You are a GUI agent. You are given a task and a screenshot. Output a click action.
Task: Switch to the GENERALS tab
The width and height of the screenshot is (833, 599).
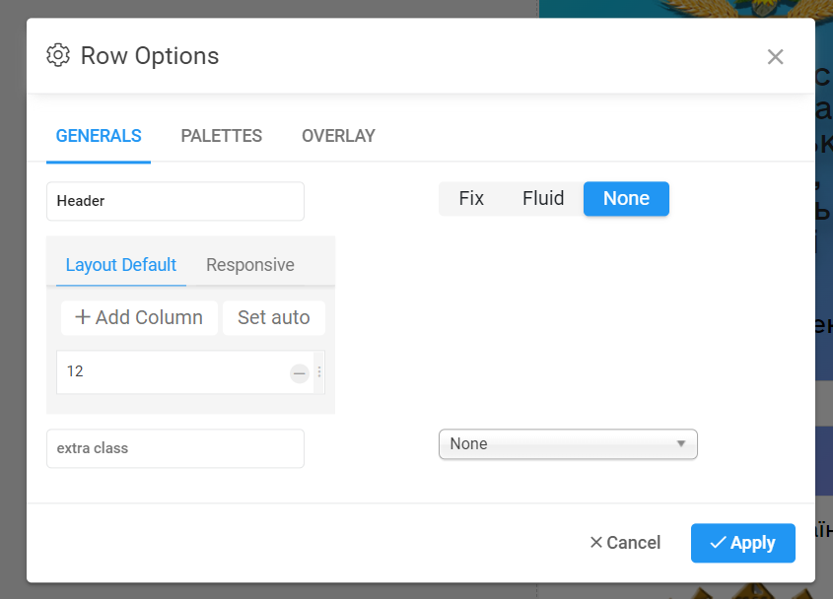(x=99, y=136)
